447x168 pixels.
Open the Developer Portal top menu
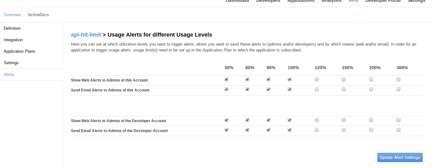point(383,2)
